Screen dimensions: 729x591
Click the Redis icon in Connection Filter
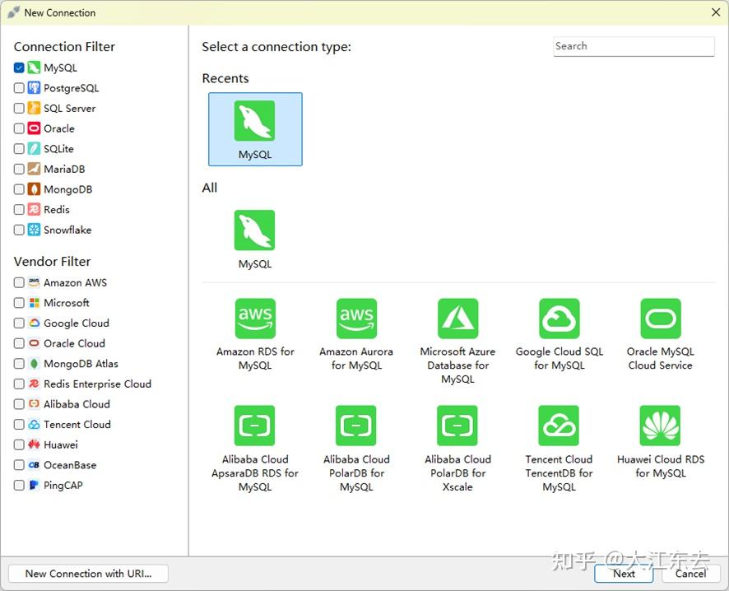pos(34,209)
